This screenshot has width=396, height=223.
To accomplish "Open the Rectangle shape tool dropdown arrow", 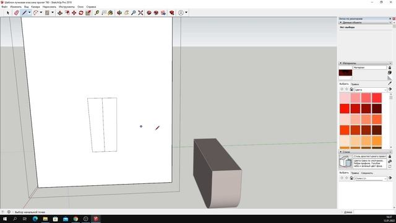I will (x=53, y=12).
